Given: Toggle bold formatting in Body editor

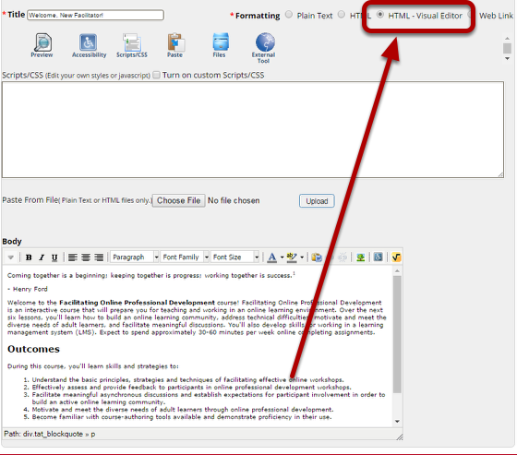Looking at the screenshot, I should pyautogui.click(x=29, y=257).
